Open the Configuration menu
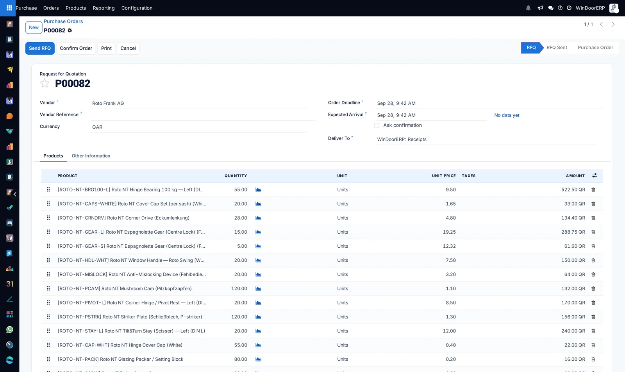Viewport: 625px width, 372px height. [137, 8]
